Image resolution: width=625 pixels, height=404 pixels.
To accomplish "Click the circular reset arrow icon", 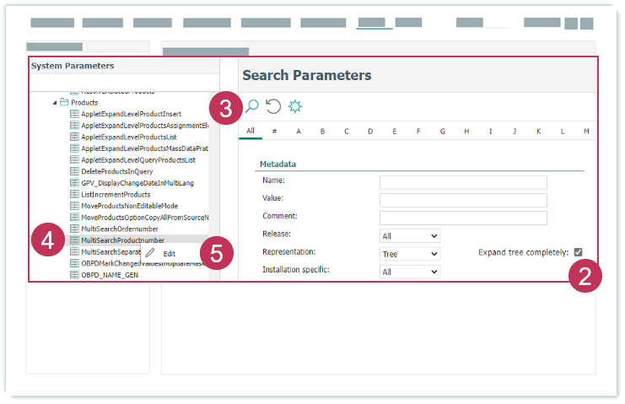I will [273, 105].
